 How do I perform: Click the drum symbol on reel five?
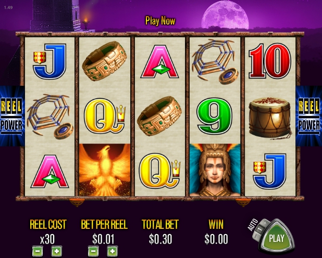(x=270, y=118)
